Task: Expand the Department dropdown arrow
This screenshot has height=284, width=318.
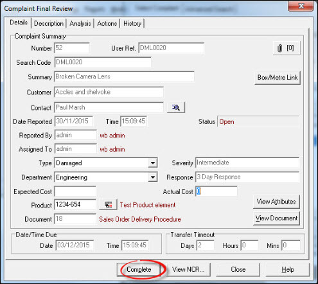Action: [x=153, y=177]
